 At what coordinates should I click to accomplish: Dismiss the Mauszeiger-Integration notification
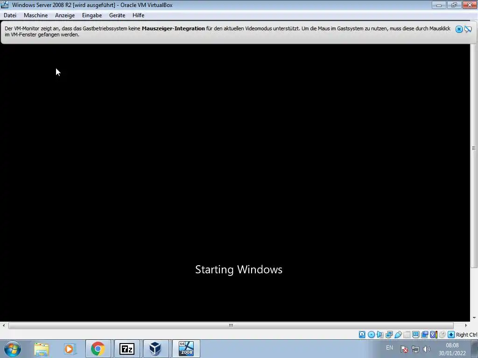[x=459, y=29]
